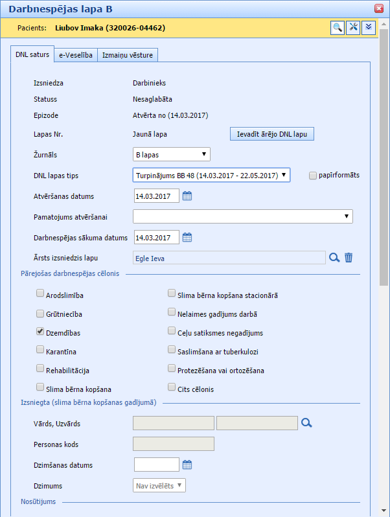Open calendar for Dzimšanas datums
This screenshot has width=390, height=517.
tap(187, 465)
